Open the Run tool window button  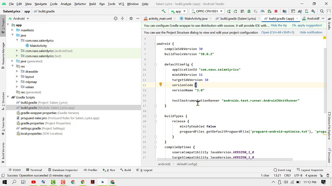[x=109, y=170]
